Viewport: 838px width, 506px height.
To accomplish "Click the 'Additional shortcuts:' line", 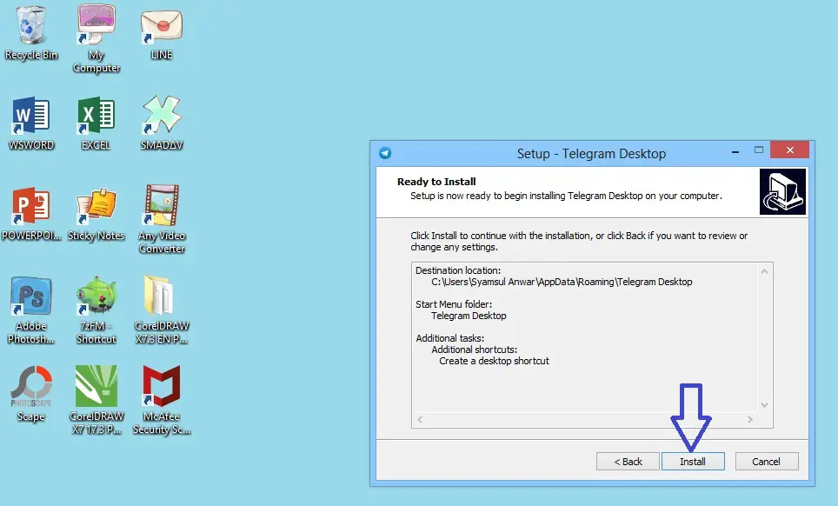I will pos(474,350).
